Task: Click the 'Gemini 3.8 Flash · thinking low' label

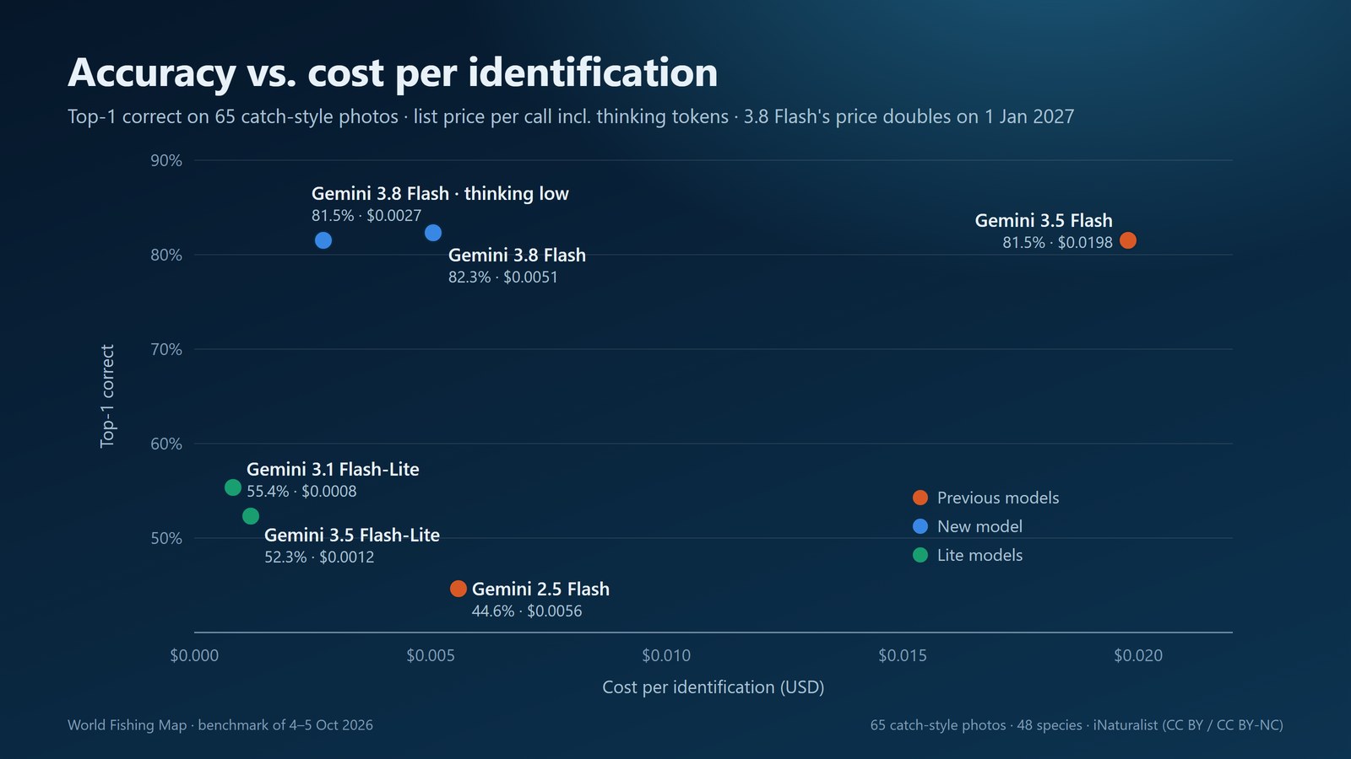Action: [x=440, y=193]
